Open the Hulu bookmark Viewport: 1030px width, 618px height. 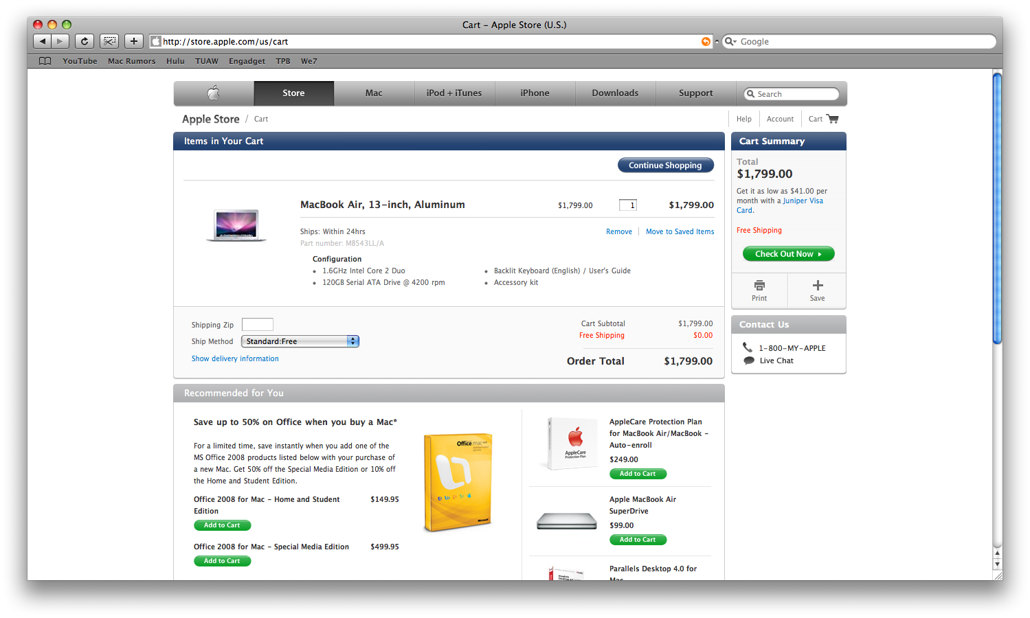pyautogui.click(x=175, y=61)
